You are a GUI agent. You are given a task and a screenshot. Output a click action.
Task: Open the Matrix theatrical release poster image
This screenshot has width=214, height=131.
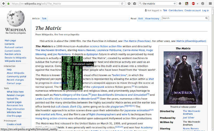coord(183,78)
